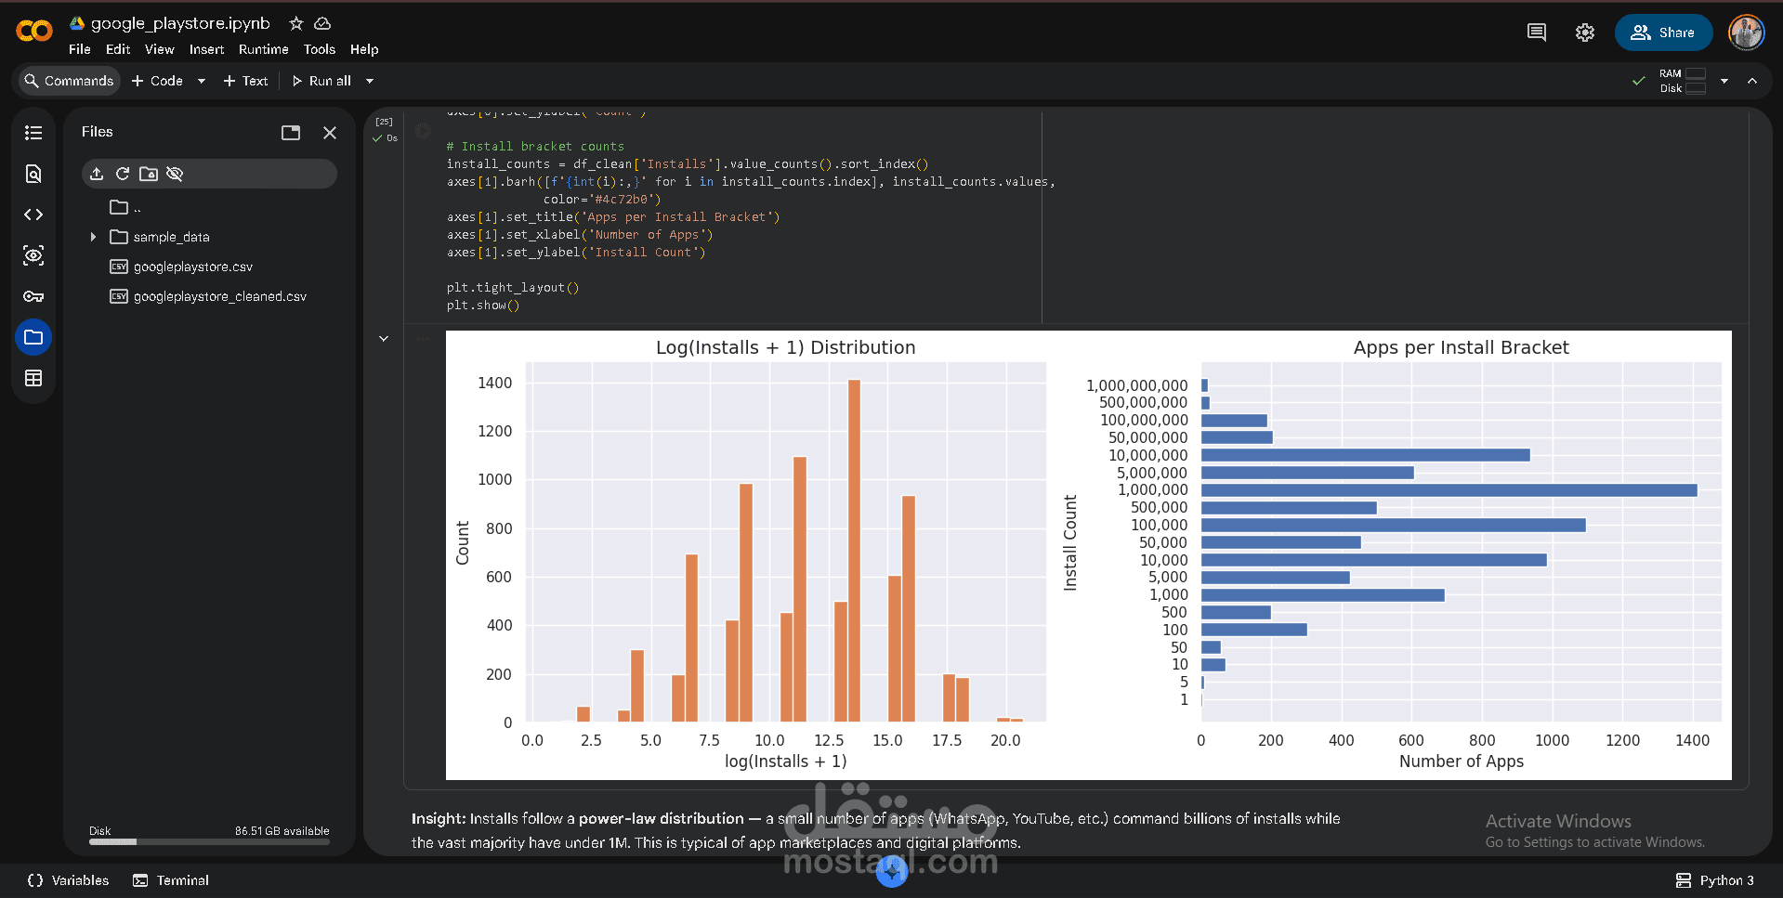Open Files panel in new window
This screenshot has height=898, width=1783.
(x=291, y=133)
